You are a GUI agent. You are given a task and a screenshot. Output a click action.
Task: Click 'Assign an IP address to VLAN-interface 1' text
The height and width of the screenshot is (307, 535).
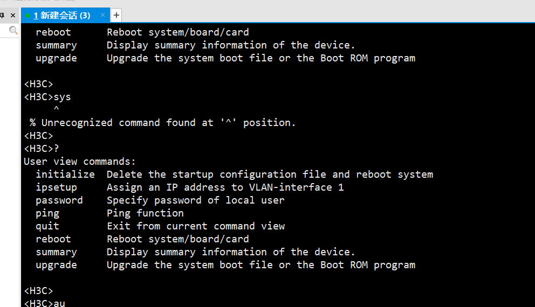225,187
